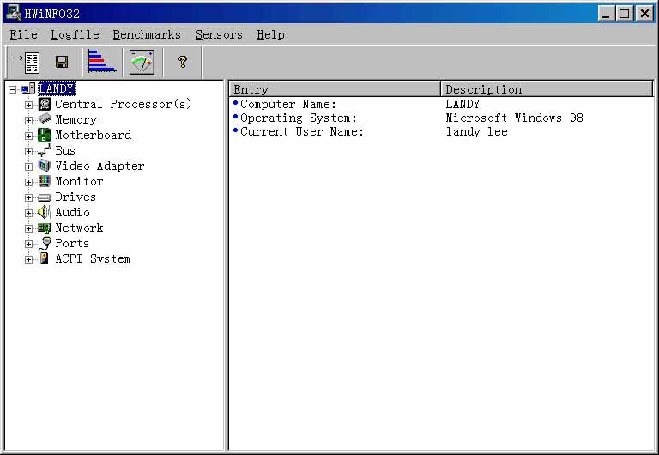This screenshot has width=659, height=455.
Task: Click the Description column header
Action: point(547,89)
